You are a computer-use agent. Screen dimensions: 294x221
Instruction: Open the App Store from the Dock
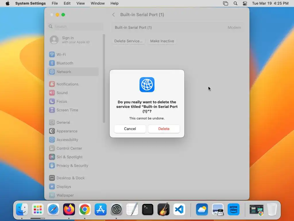(x=100, y=209)
